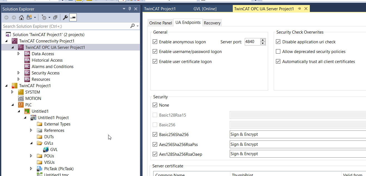Toggle Automatically trust all client certificates
Screen dimensions: 366x176
278,61
